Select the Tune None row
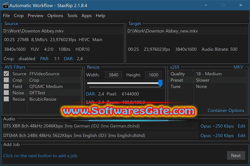250x166 pixels. pos(207,86)
